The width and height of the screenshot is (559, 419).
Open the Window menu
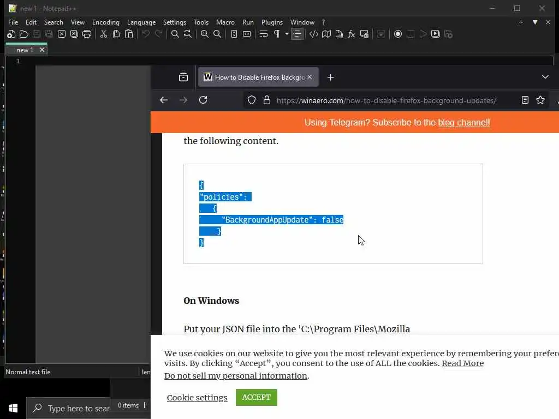point(302,22)
